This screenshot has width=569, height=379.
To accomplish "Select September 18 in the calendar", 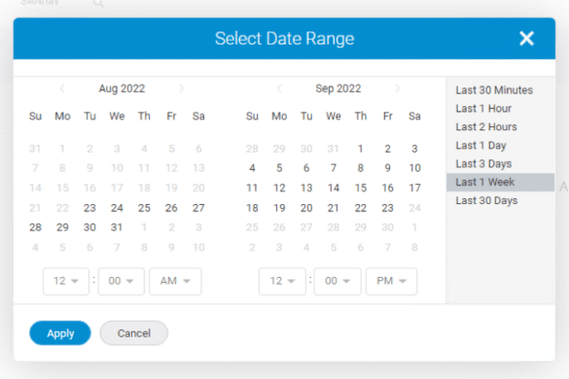I will (x=252, y=208).
